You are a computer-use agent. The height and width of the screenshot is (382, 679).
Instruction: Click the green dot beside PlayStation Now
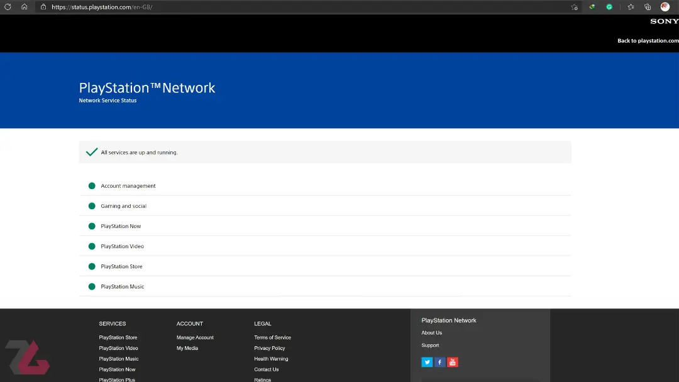tap(92, 226)
